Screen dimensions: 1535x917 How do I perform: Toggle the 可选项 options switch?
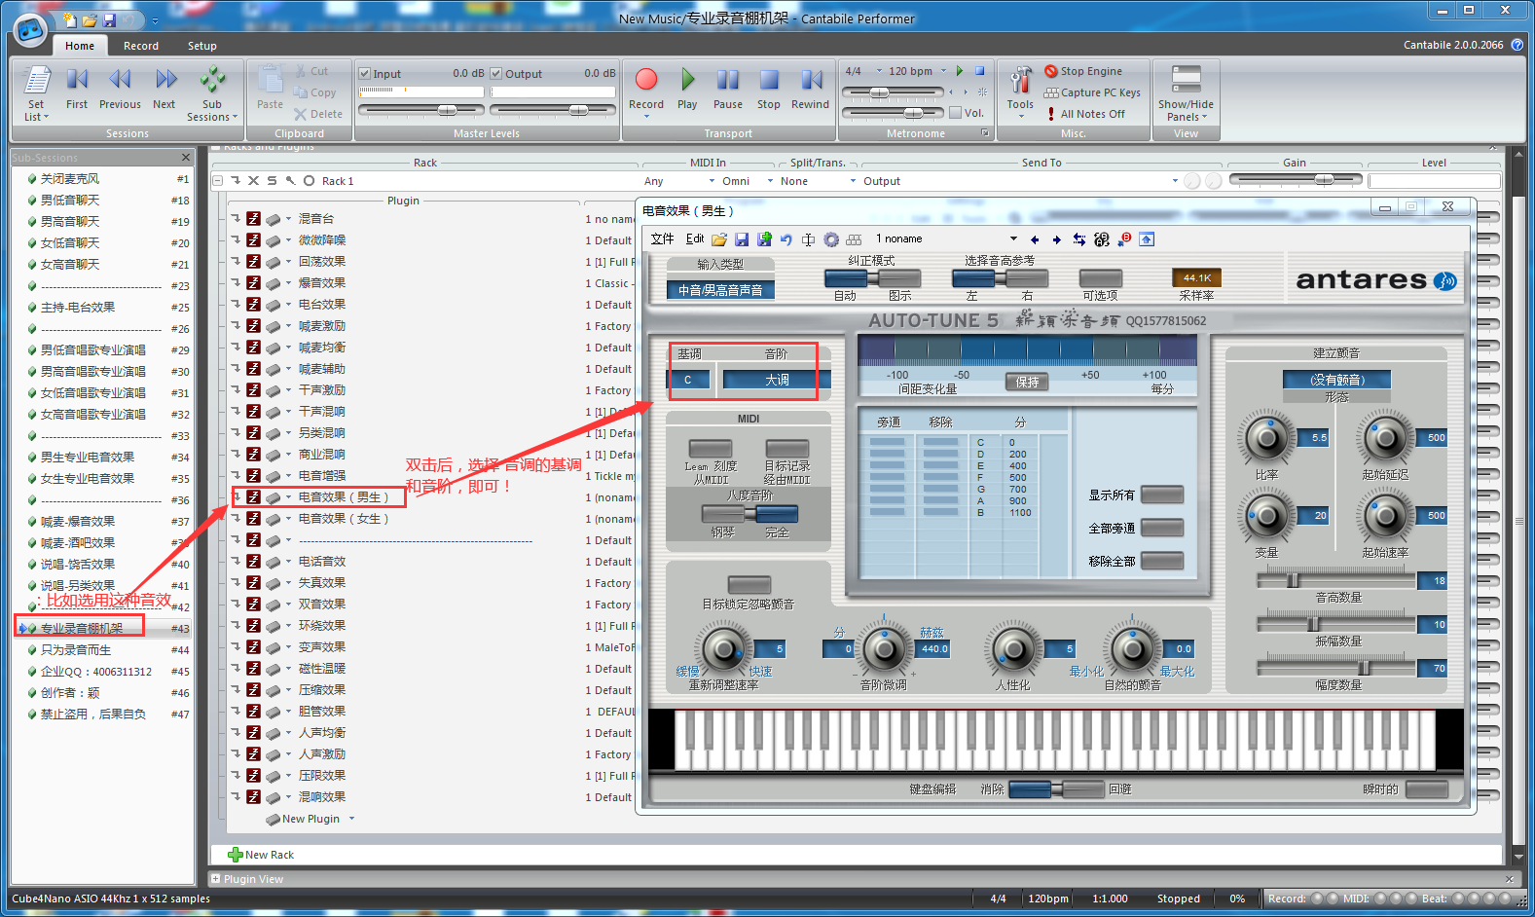tap(1101, 278)
